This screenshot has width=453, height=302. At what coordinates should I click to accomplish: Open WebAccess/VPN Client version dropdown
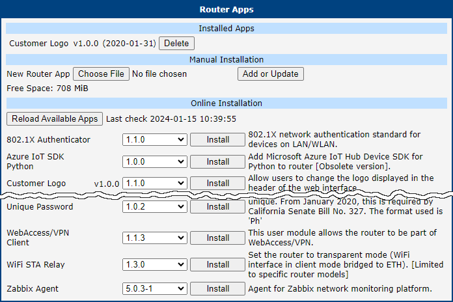(x=154, y=238)
